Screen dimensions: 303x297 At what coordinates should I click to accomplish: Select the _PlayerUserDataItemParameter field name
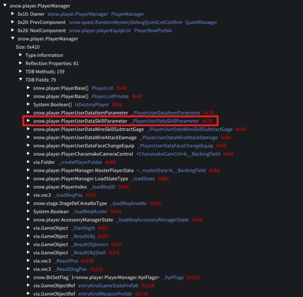pos(166,113)
